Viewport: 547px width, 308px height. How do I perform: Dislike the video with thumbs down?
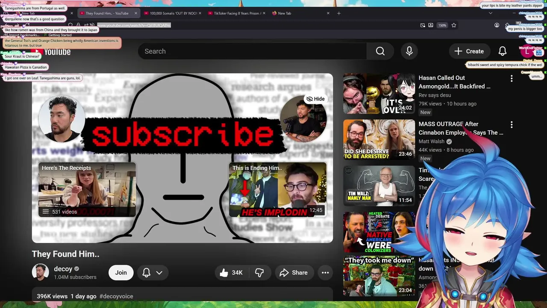click(259, 272)
